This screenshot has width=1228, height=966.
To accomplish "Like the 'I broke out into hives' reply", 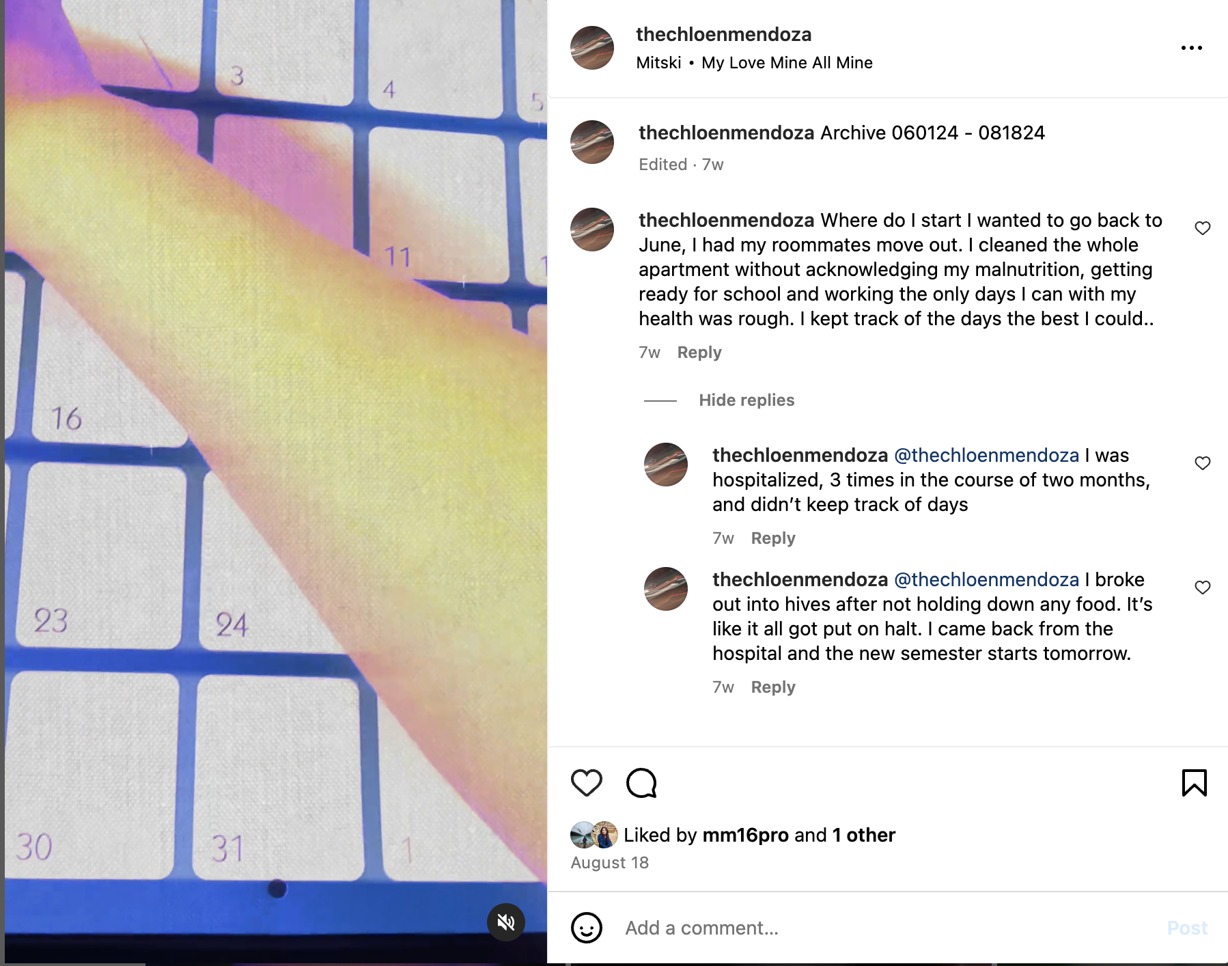I will tap(1203, 588).
